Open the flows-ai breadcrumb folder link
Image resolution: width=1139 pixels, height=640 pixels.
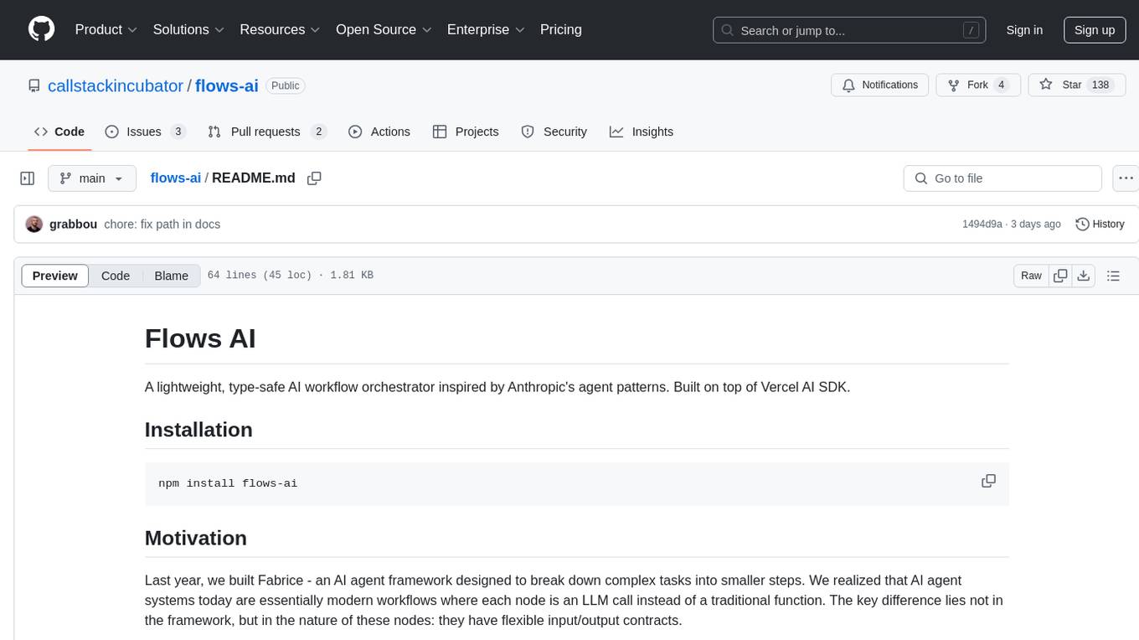coord(176,178)
